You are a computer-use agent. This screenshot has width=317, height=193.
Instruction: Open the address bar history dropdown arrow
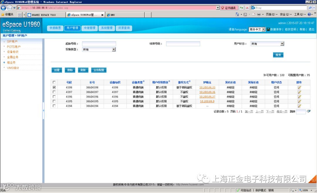pyautogui.click(x=217, y=8)
